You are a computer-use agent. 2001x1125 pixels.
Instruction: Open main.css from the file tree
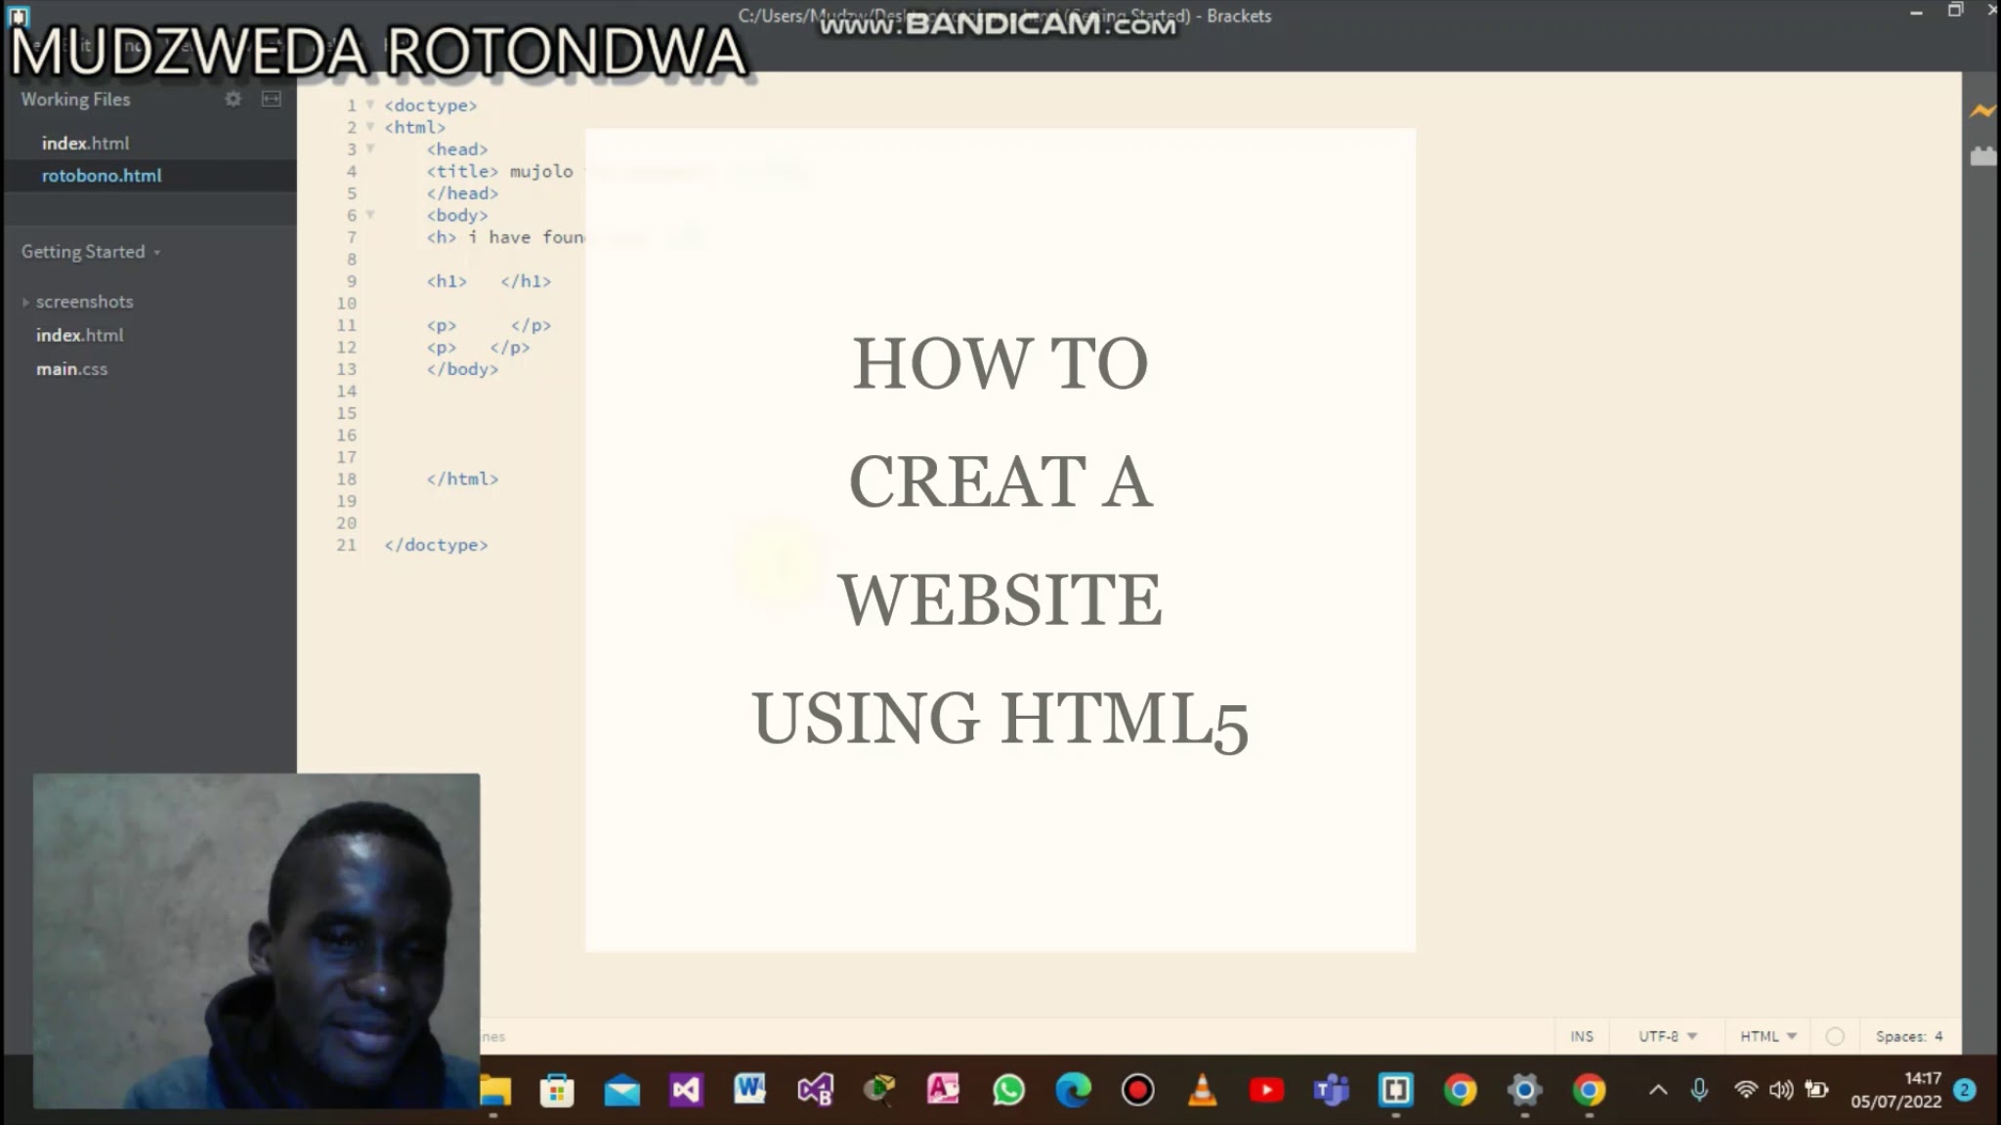(x=71, y=369)
